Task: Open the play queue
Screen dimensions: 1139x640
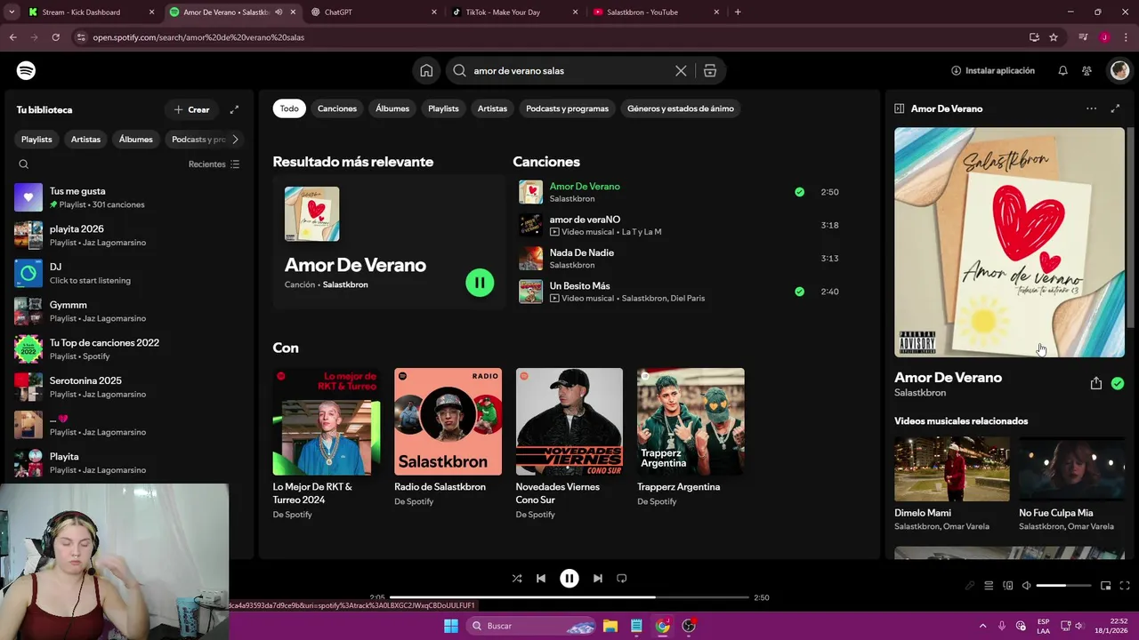Action: point(989,586)
